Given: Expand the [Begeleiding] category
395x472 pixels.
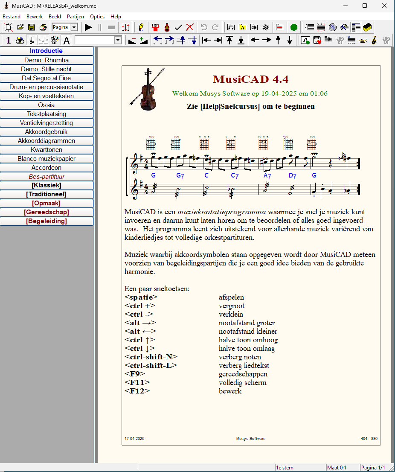Looking at the screenshot, I should coord(46,221).
